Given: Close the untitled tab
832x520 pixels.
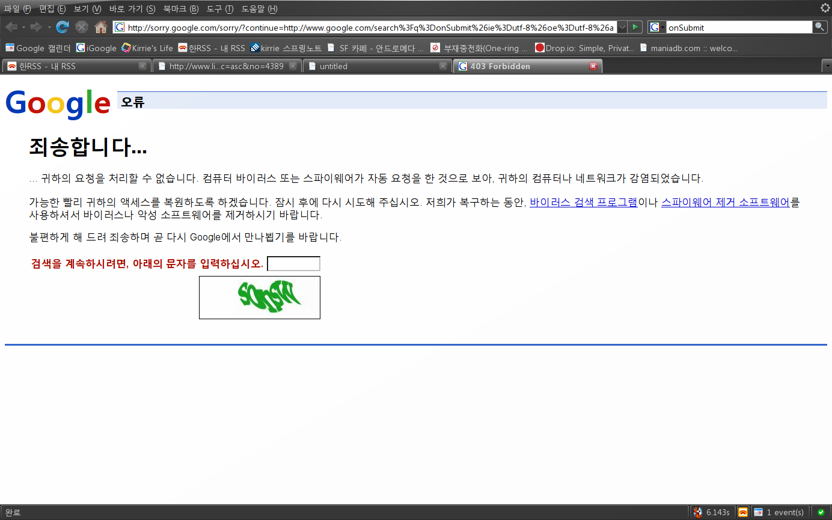Looking at the screenshot, I should (443, 66).
